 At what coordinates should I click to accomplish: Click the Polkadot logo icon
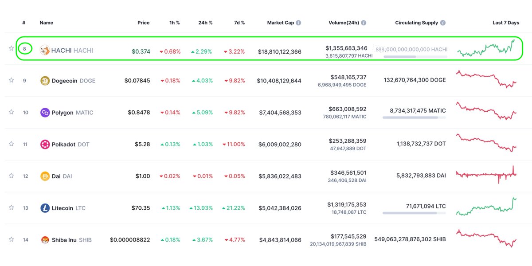(45, 144)
